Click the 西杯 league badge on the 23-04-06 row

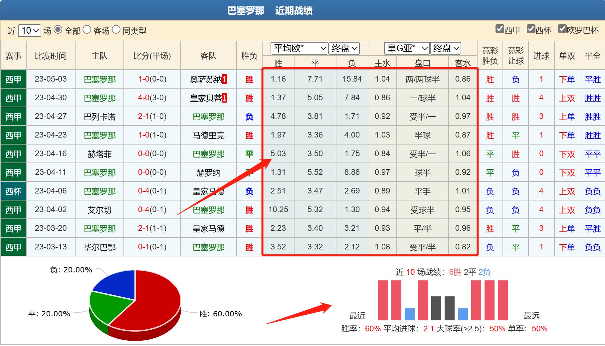pyautogui.click(x=13, y=191)
